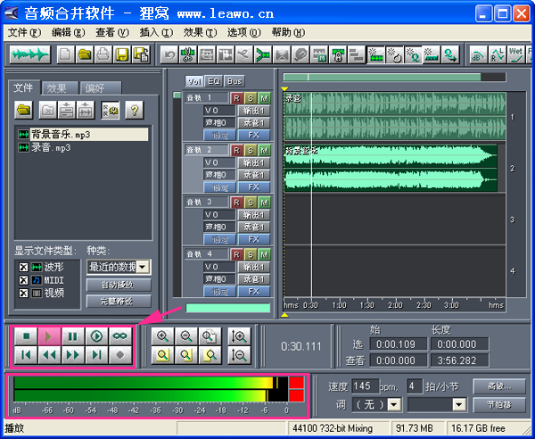
Task: Click the blank page new session icon
Action: click(x=65, y=54)
